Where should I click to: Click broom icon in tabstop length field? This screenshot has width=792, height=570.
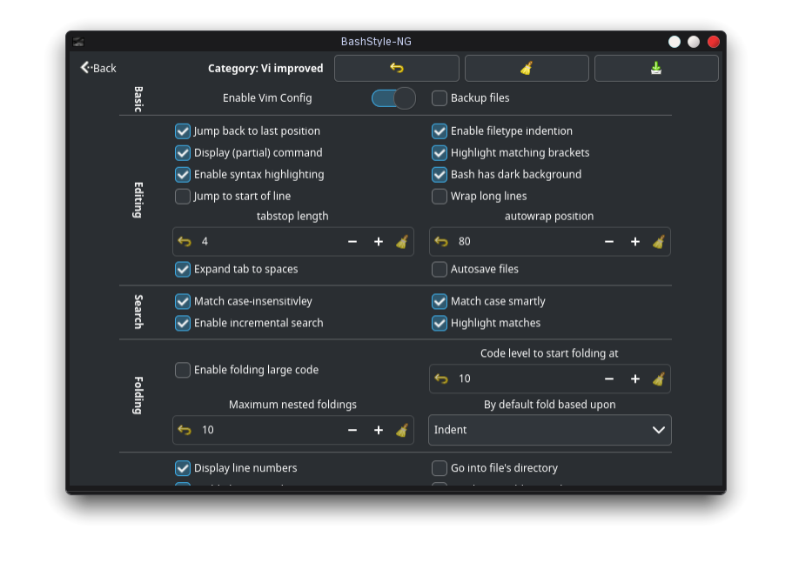click(x=402, y=242)
